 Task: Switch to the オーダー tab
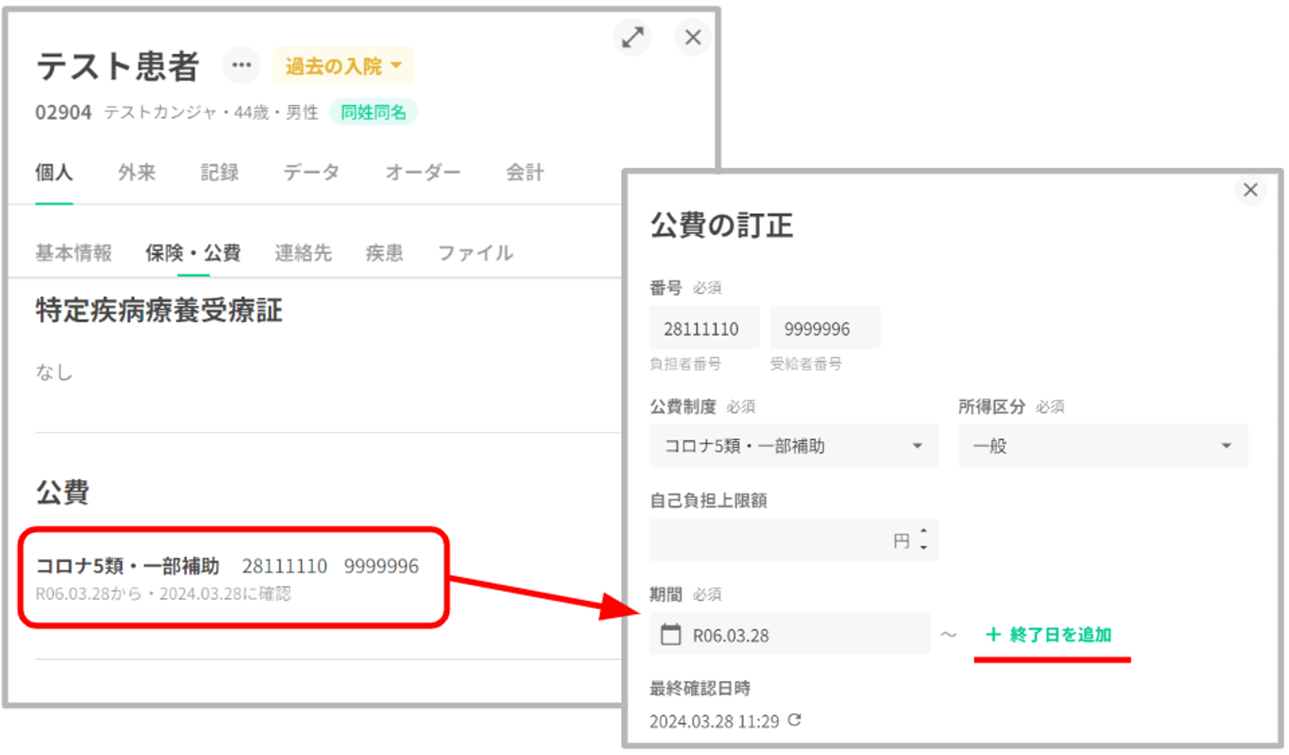click(x=423, y=173)
